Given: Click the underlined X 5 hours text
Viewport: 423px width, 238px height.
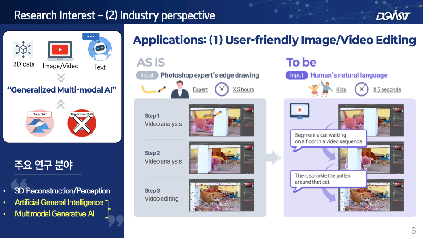Looking at the screenshot, I should (x=243, y=89).
